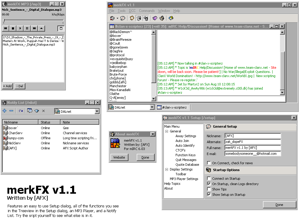Image resolution: width=305 pixels, height=219 pixels.
Task: Select Nick_Sentience playlist entry in MP3 player
Action: [29, 45]
